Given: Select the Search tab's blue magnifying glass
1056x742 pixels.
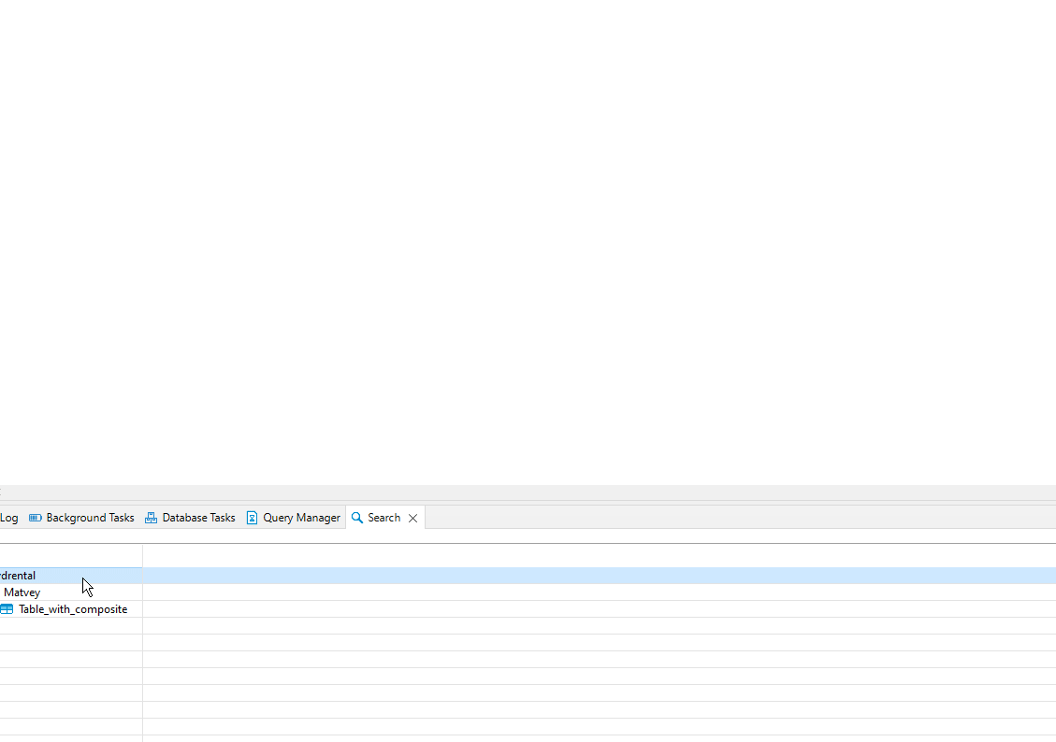Looking at the screenshot, I should (357, 517).
